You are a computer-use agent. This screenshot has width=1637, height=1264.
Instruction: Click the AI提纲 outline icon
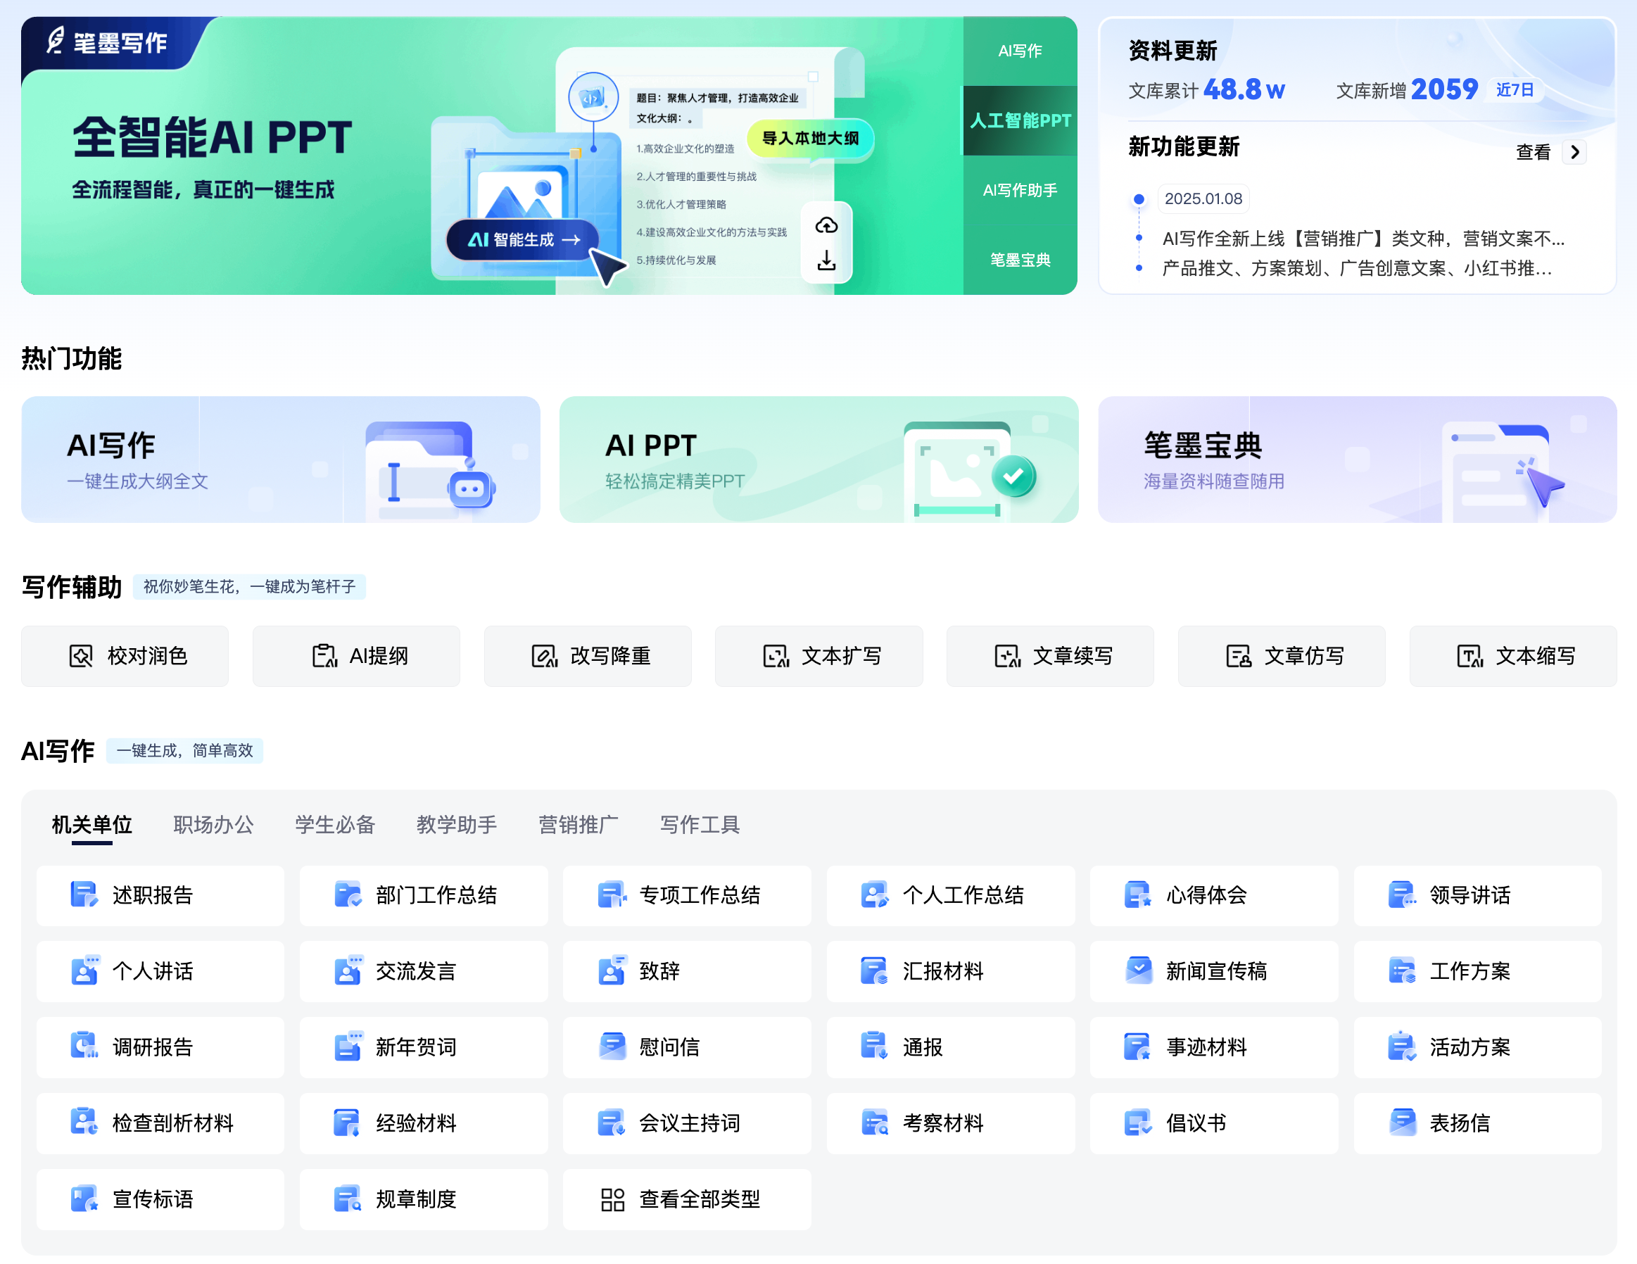(x=324, y=656)
